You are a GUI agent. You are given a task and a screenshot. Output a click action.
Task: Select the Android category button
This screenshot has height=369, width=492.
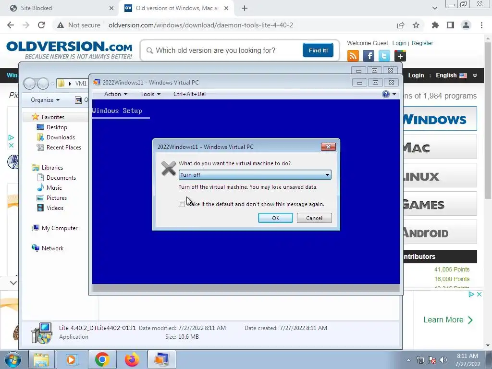tap(440, 233)
